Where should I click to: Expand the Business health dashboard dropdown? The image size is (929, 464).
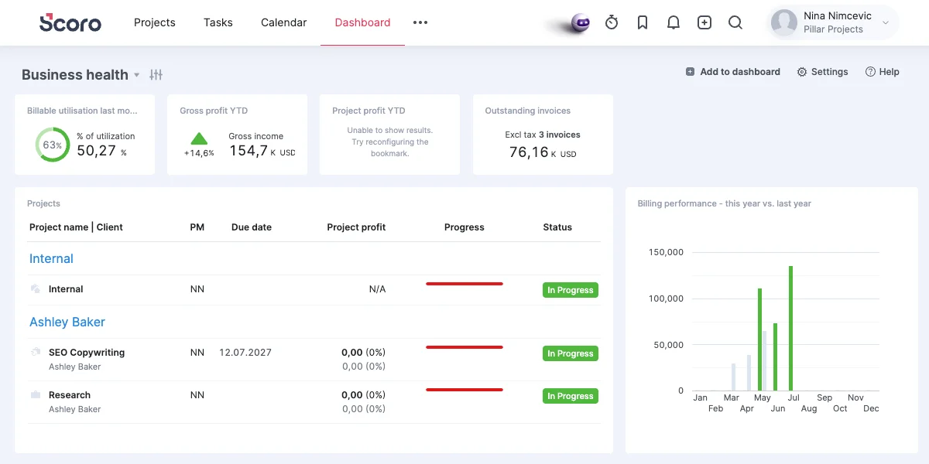[x=137, y=75]
